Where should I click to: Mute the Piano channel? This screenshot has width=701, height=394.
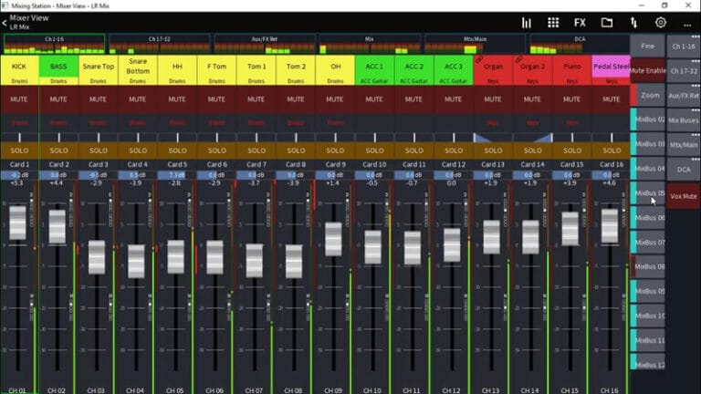click(x=571, y=99)
